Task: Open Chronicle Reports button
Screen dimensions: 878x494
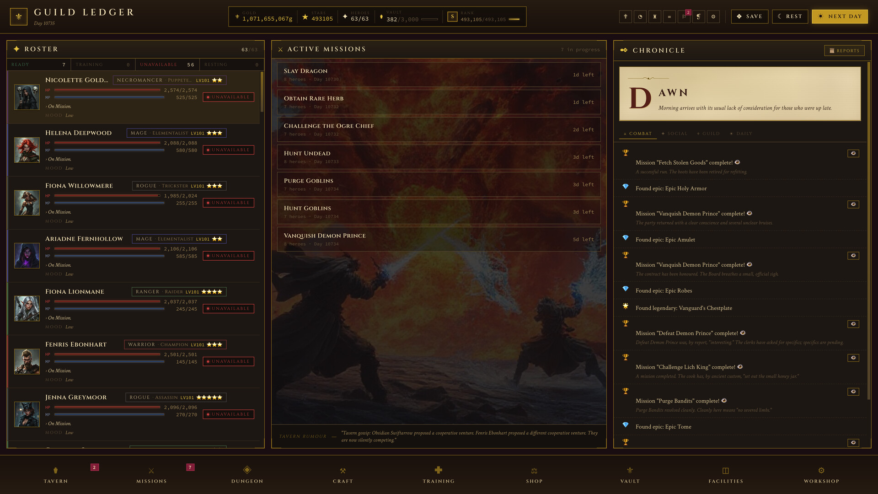Action: point(844,50)
